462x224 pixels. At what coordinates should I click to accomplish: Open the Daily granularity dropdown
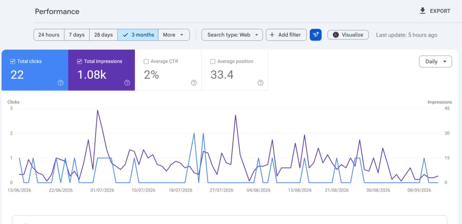coord(435,61)
